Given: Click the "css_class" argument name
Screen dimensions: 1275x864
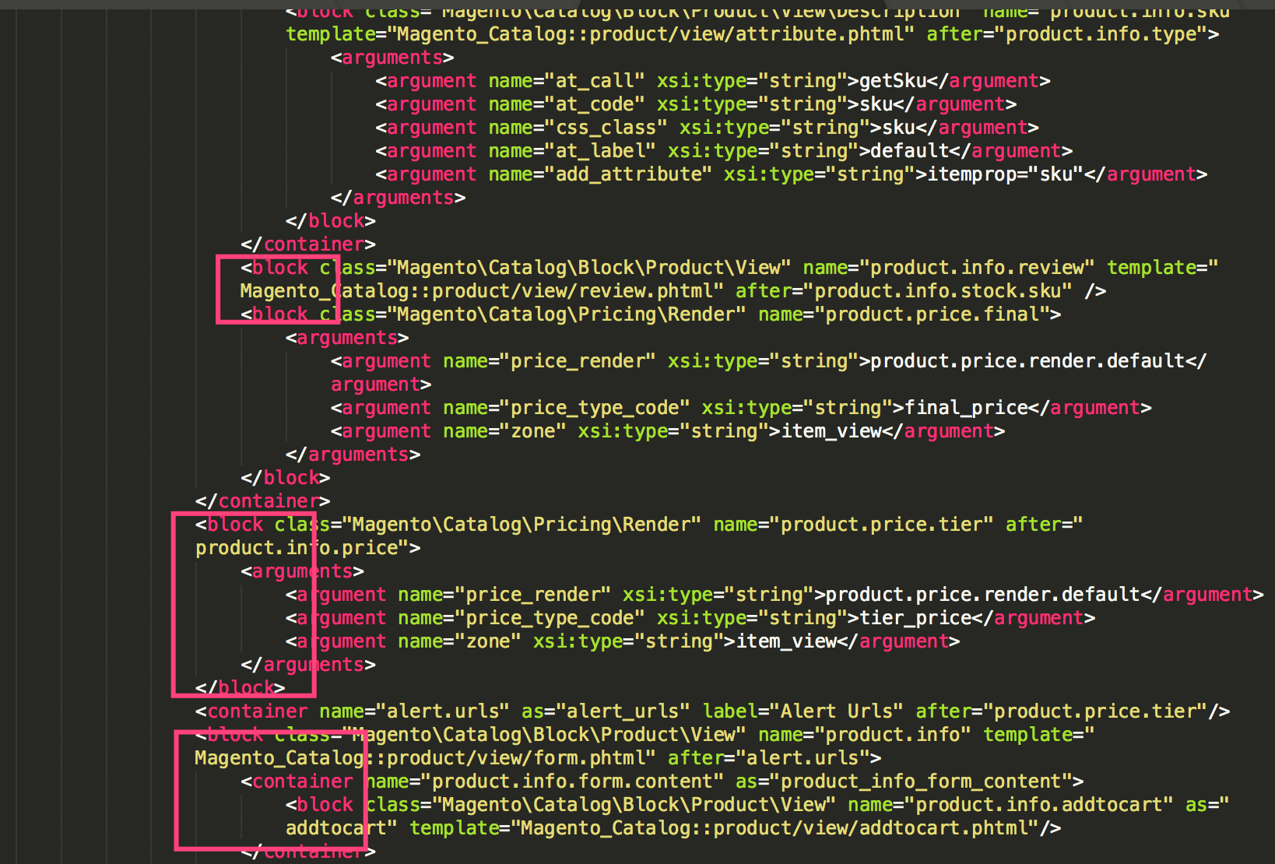Looking at the screenshot, I should [606, 128].
